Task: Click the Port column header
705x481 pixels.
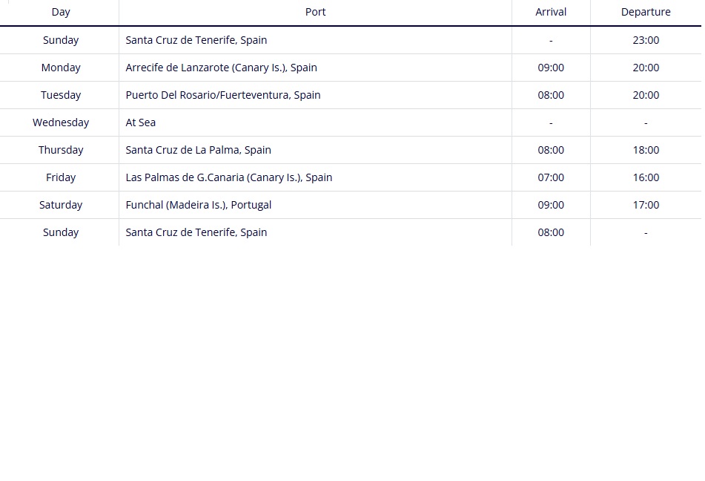Action: tap(315, 12)
